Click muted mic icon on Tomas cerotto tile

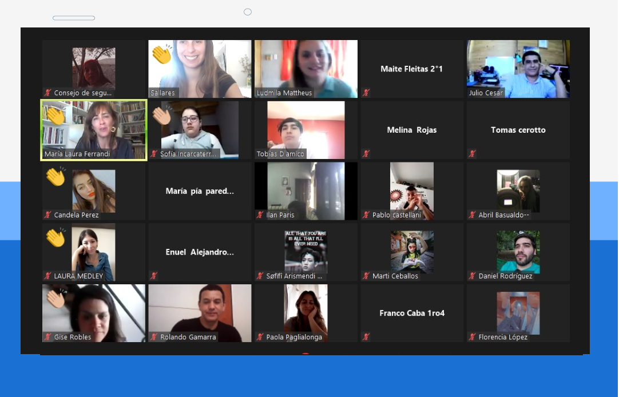[473, 154]
